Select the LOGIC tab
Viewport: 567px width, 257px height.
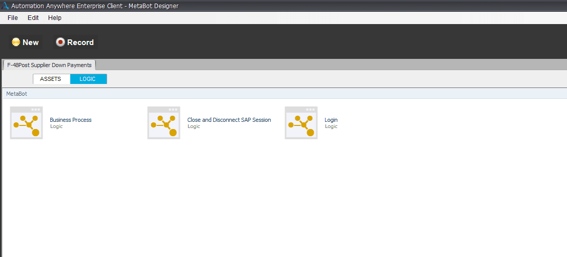point(88,79)
